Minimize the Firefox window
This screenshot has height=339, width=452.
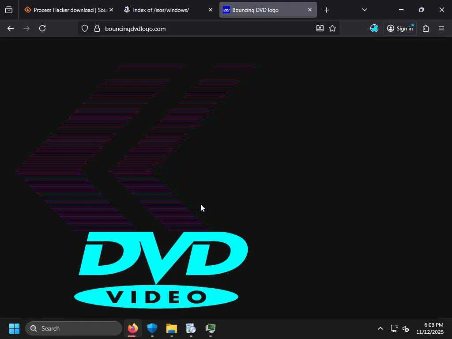click(401, 10)
